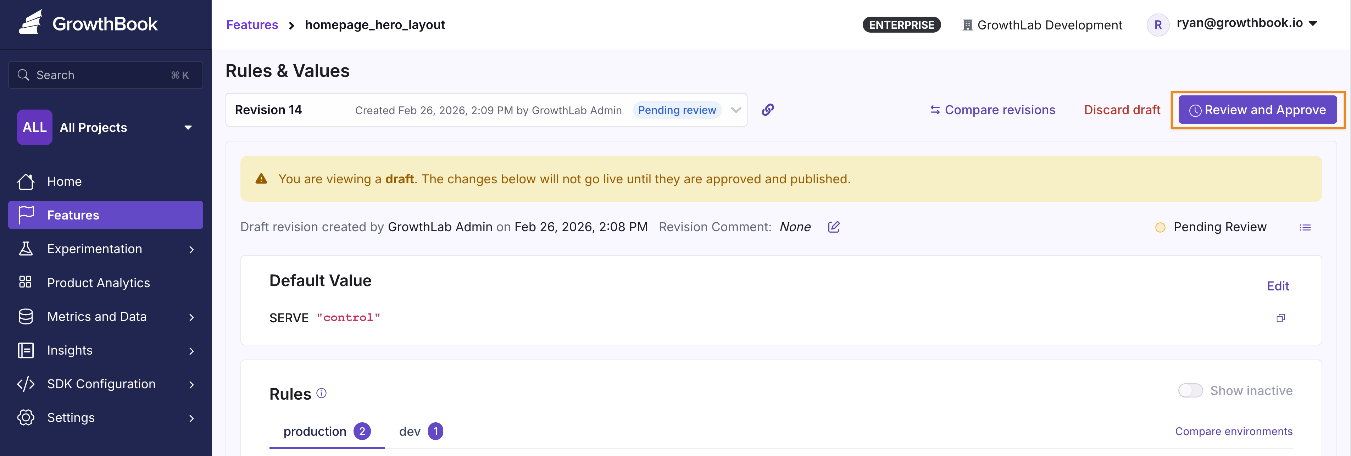Click the Experimentation flask icon
This screenshot has width=1351, height=456.
pyautogui.click(x=26, y=249)
